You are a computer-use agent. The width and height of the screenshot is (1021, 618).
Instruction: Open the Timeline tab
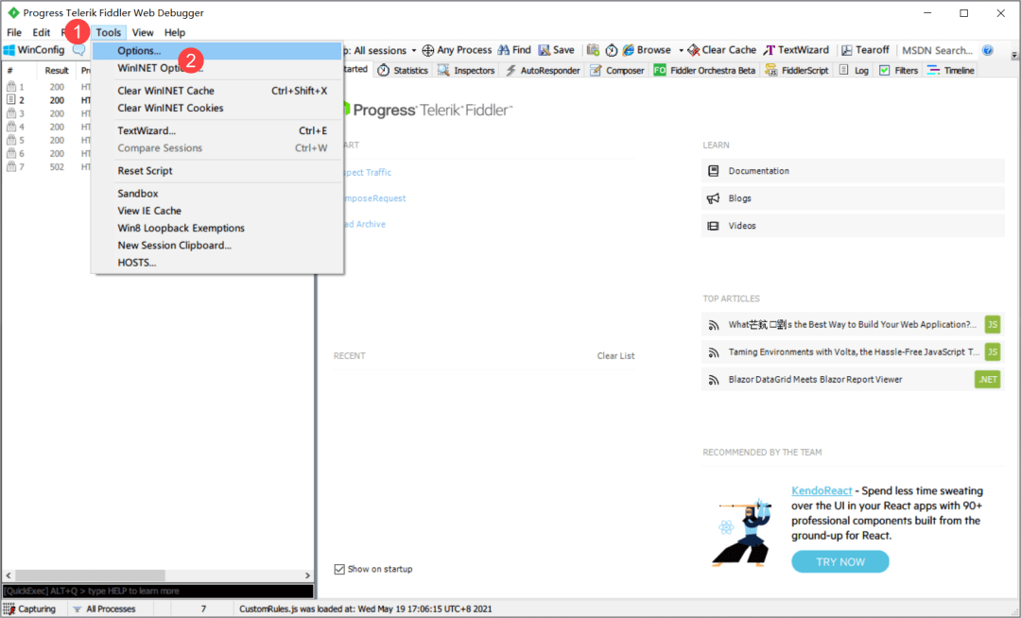(x=951, y=70)
